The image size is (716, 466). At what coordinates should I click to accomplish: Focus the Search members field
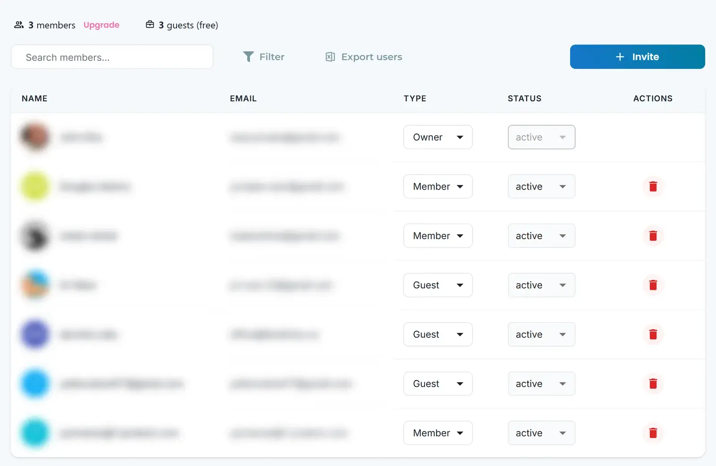112,57
